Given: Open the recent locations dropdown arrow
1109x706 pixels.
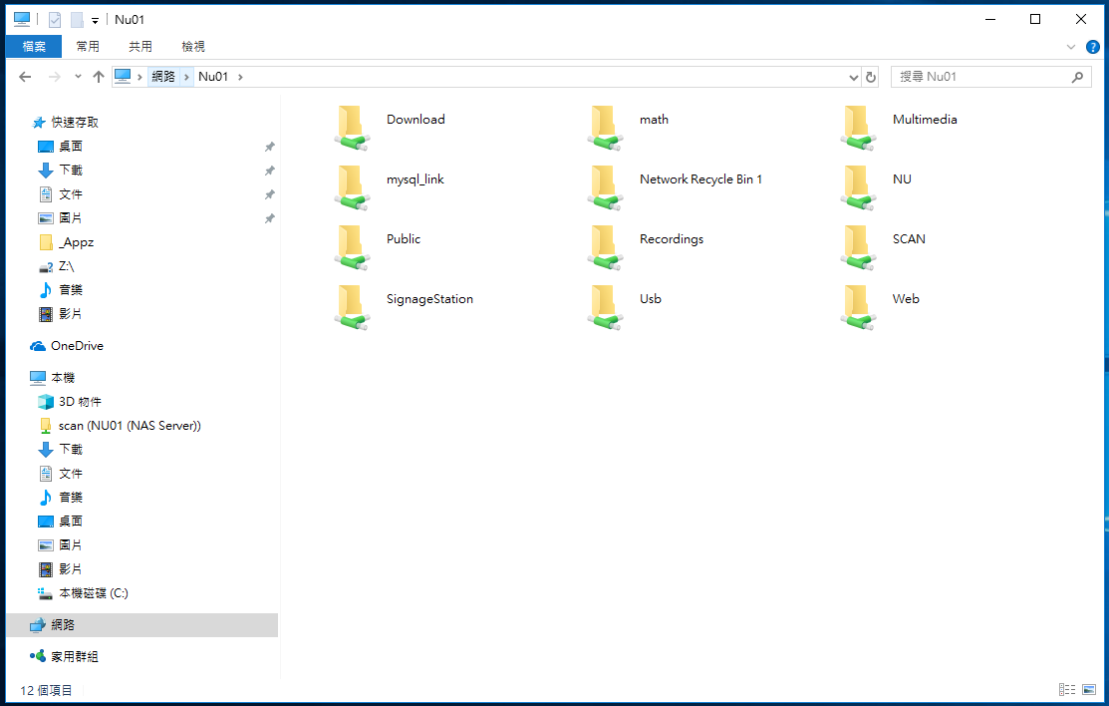Looking at the screenshot, I should pyautogui.click(x=78, y=77).
